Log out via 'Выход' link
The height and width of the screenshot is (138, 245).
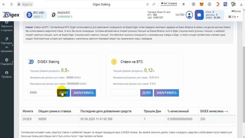(x=236, y=11)
